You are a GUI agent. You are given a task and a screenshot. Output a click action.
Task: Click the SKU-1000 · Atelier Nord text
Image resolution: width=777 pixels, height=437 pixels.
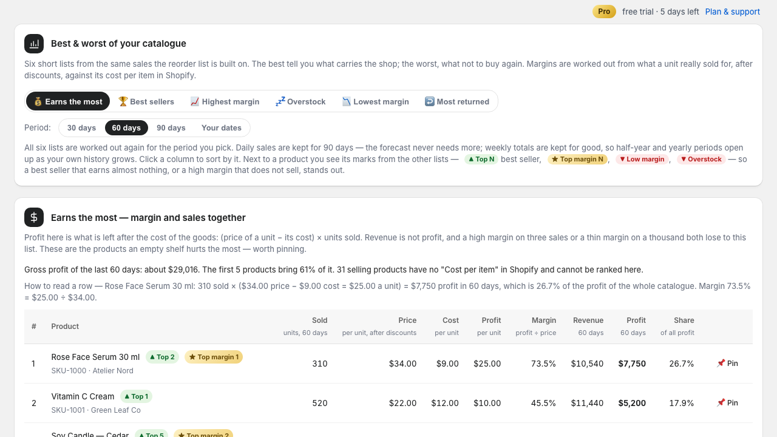point(92,371)
